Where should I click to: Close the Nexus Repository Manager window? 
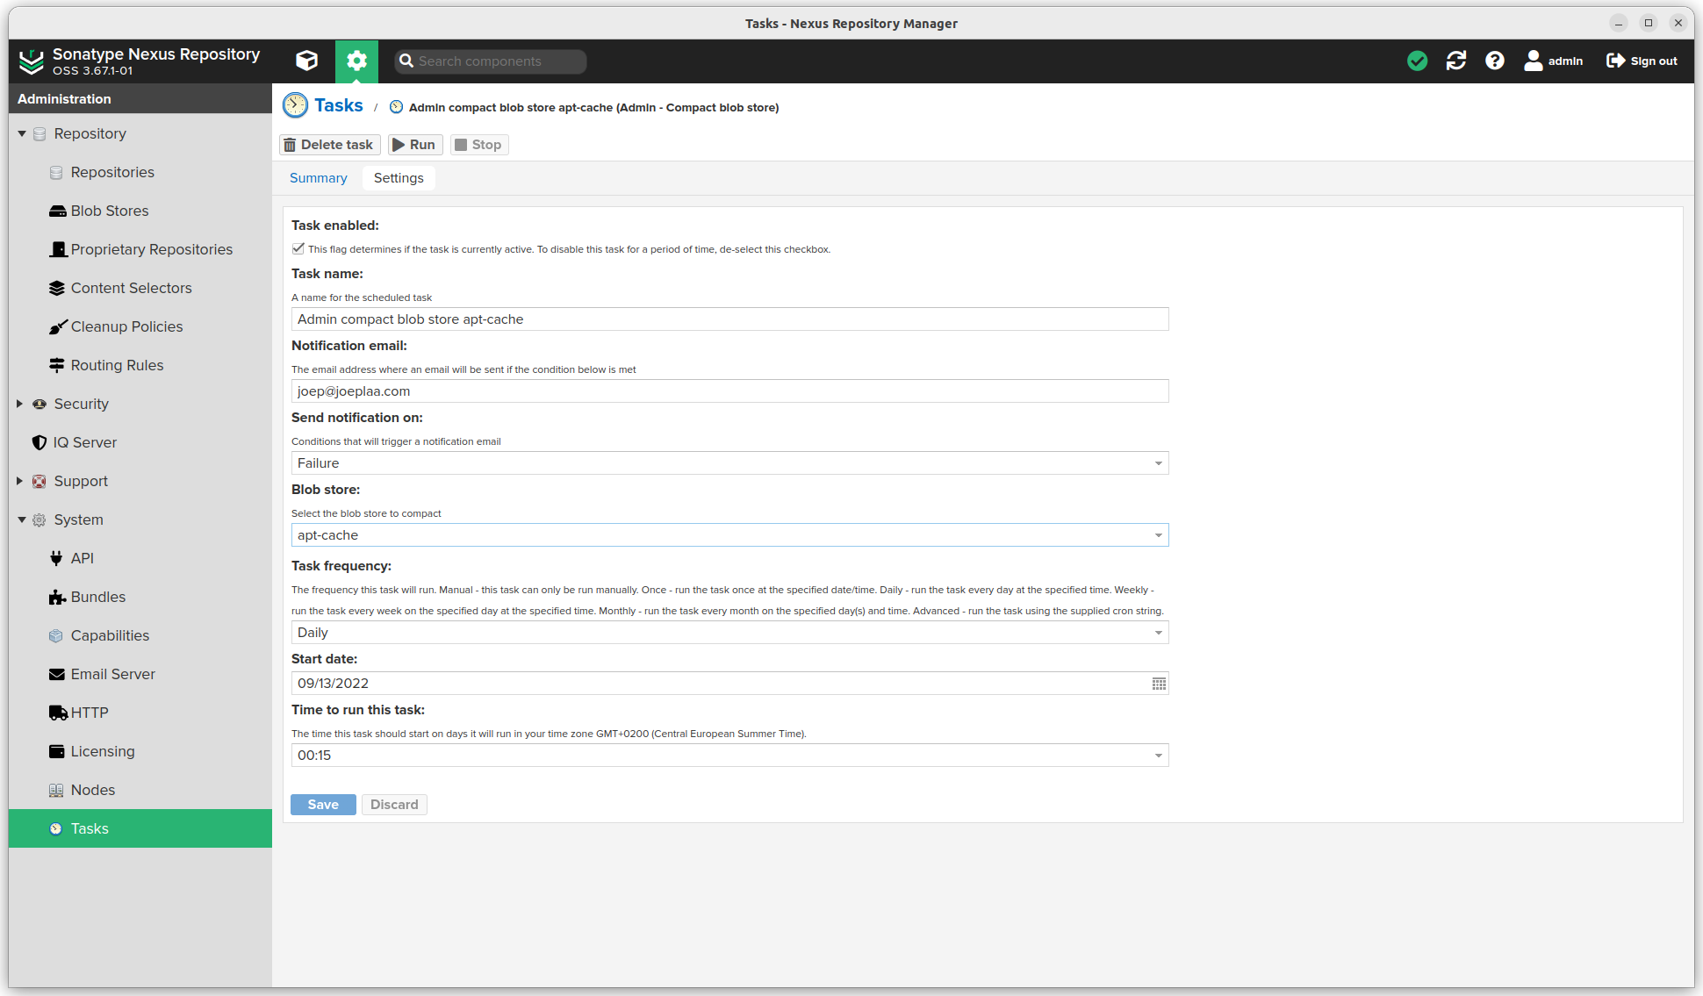pyautogui.click(x=1678, y=23)
